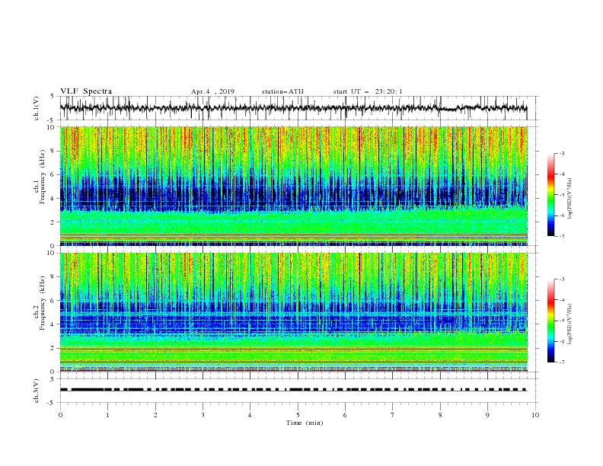Click the ch.1 voltage waveform trace
Image resolution: width=603 pixels, height=466 pixels.
[293, 108]
